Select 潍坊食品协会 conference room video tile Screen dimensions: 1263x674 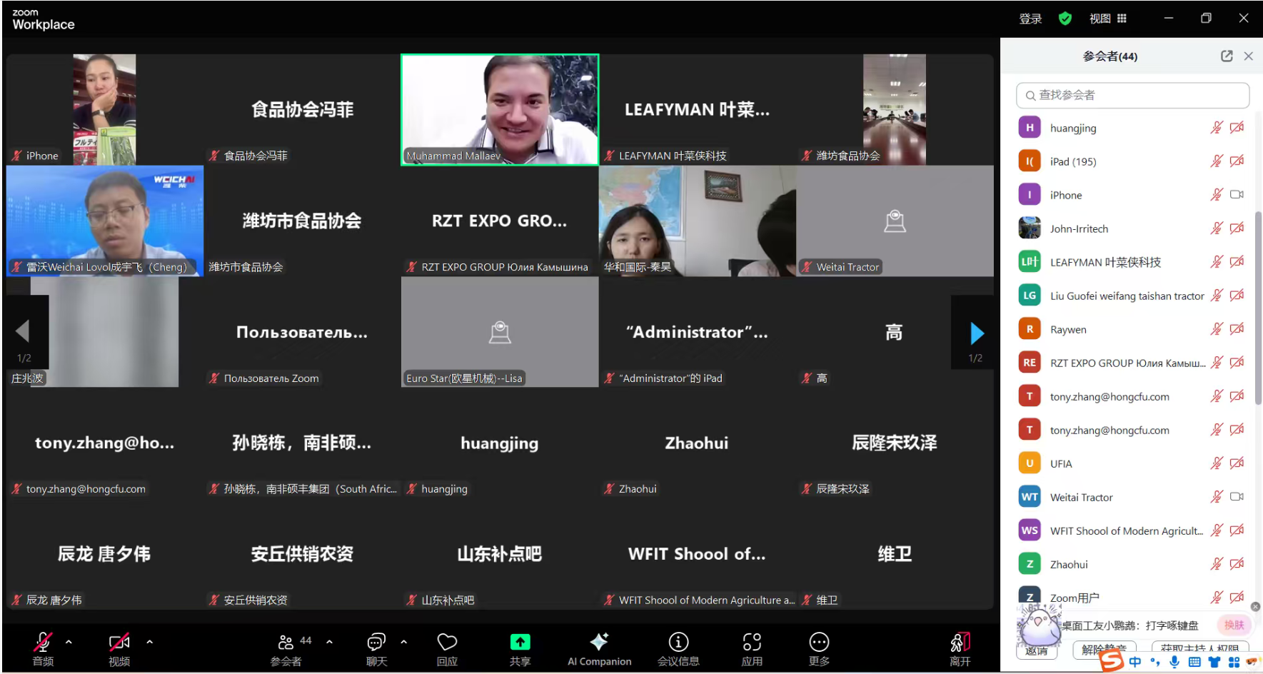895,110
